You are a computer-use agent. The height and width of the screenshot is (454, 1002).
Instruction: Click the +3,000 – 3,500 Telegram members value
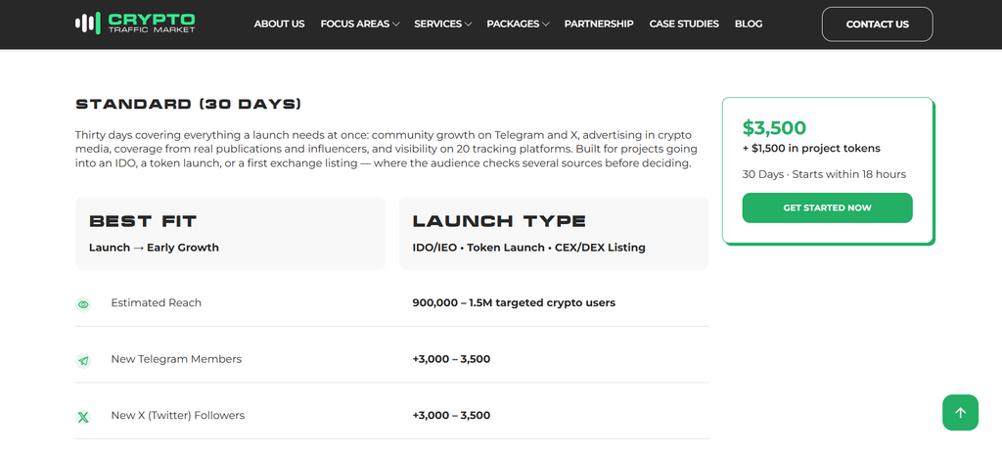pyautogui.click(x=451, y=359)
